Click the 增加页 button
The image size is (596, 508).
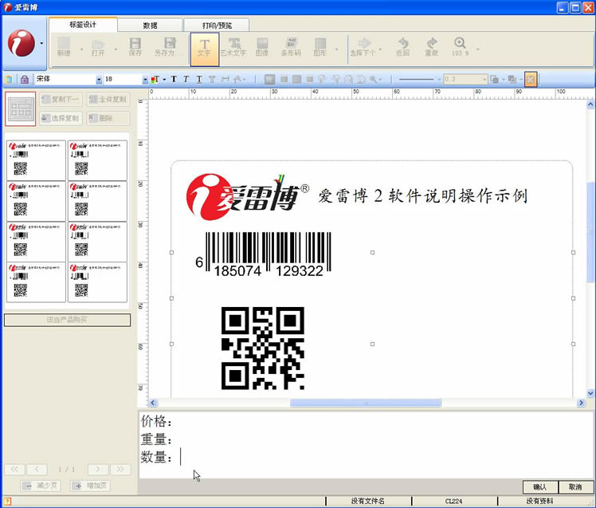tap(91, 486)
